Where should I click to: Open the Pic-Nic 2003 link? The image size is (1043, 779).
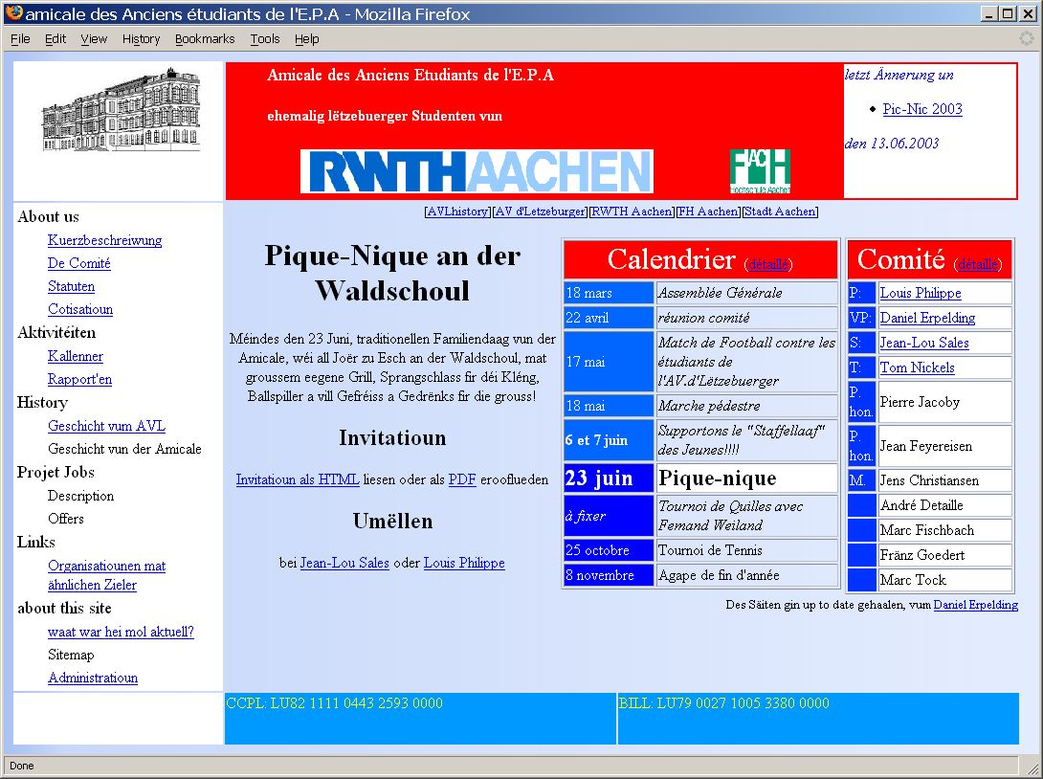coord(922,109)
